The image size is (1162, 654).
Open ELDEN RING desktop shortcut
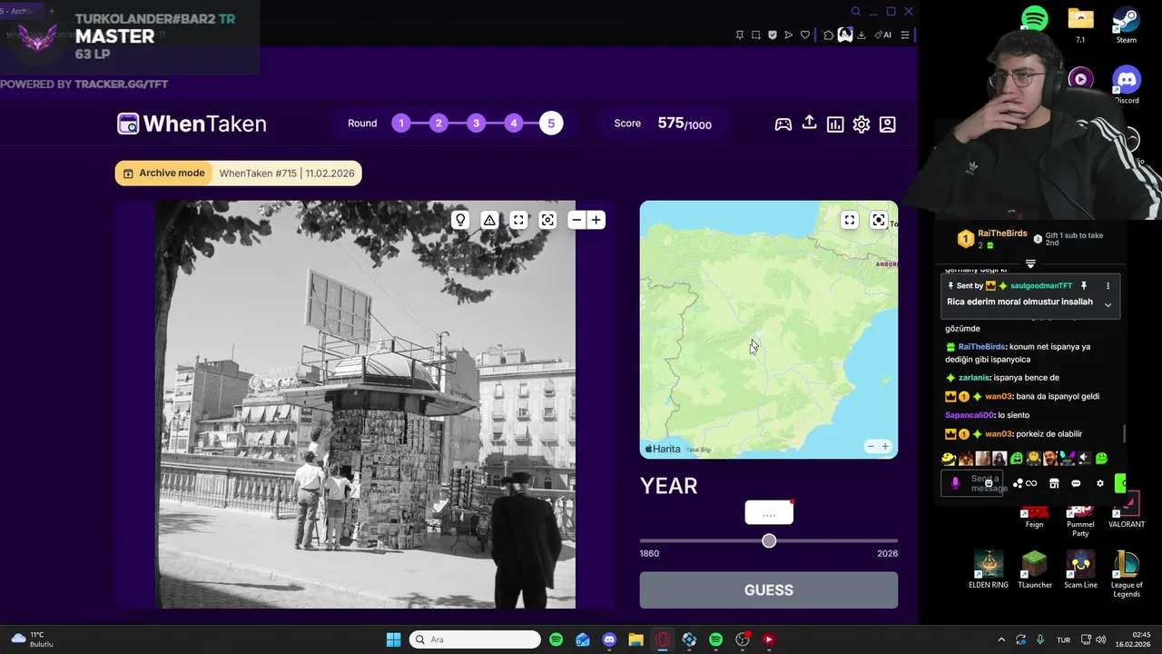[x=989, y=570]
